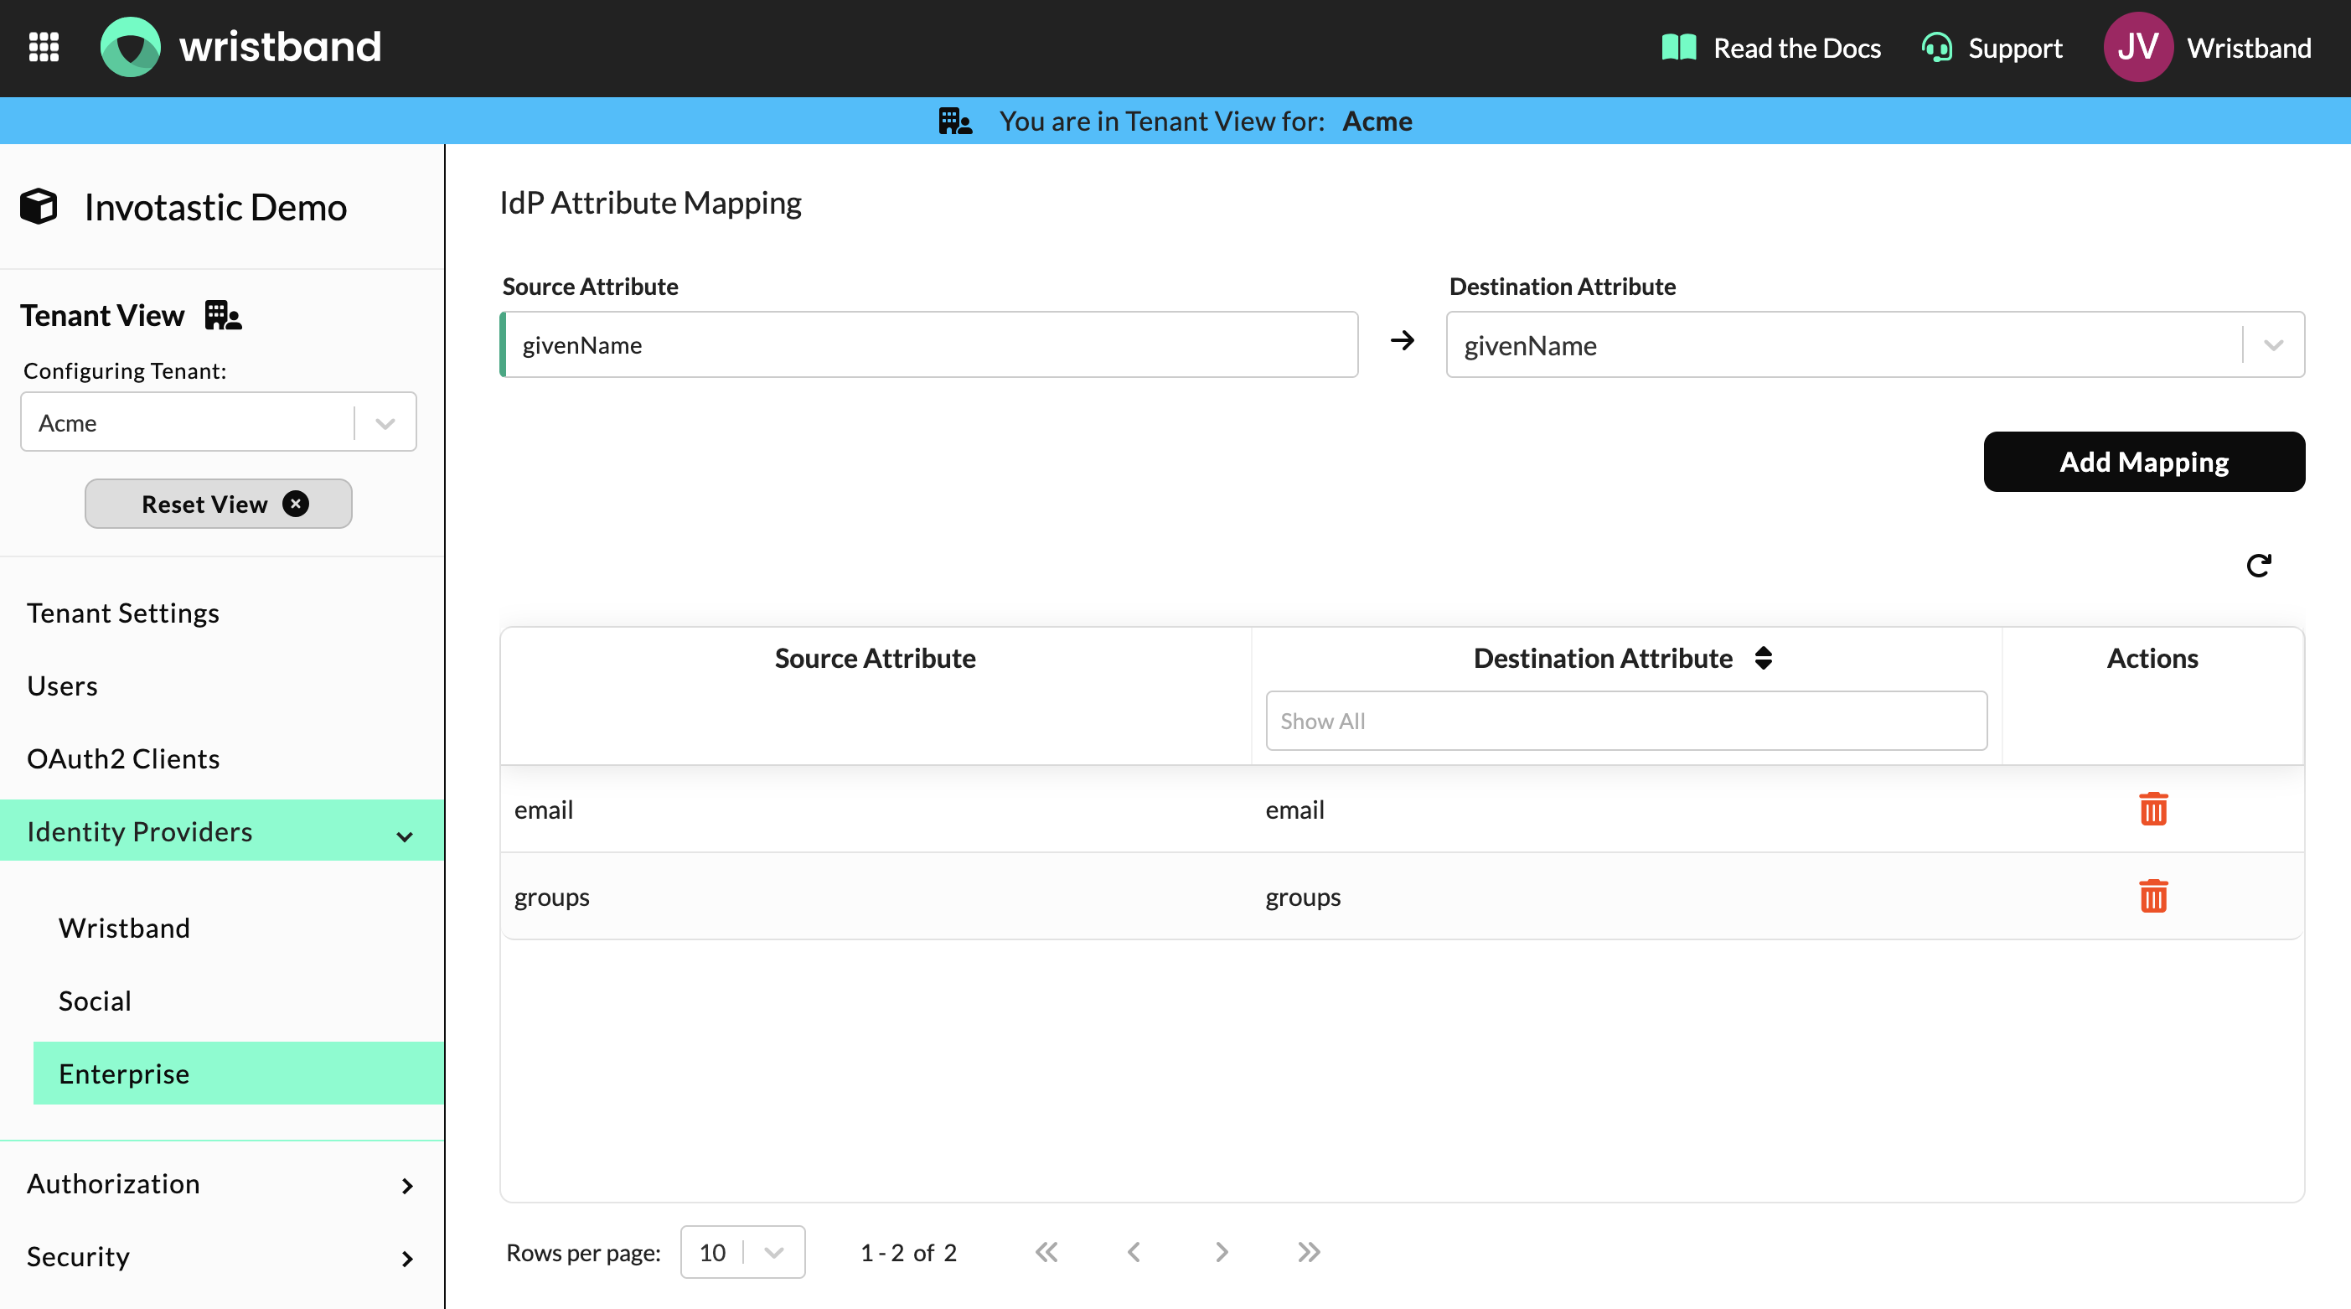Delete the email mapping
This screenshot has width=2351, height=1309.
2153,809
